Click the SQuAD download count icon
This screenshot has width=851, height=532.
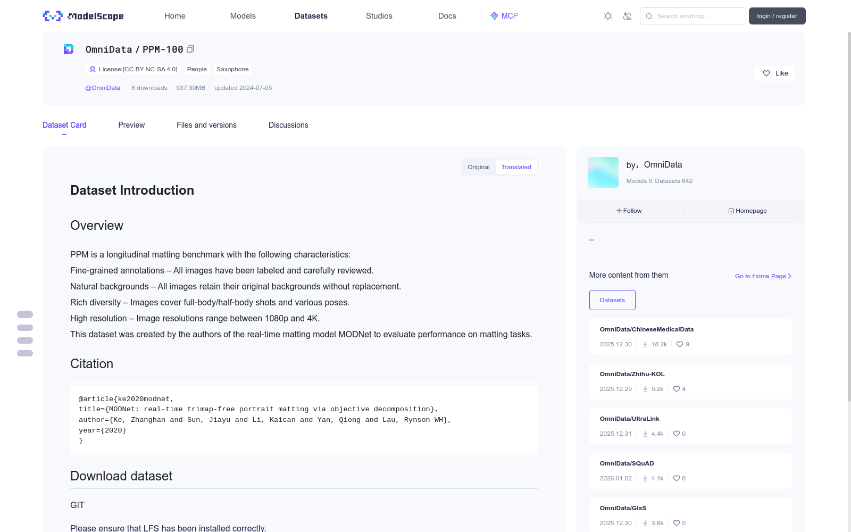click(645, 478)
